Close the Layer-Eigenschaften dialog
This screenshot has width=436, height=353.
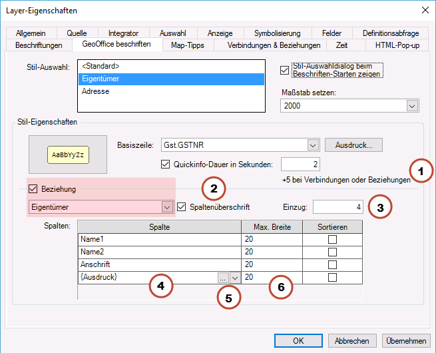(424, 10)
